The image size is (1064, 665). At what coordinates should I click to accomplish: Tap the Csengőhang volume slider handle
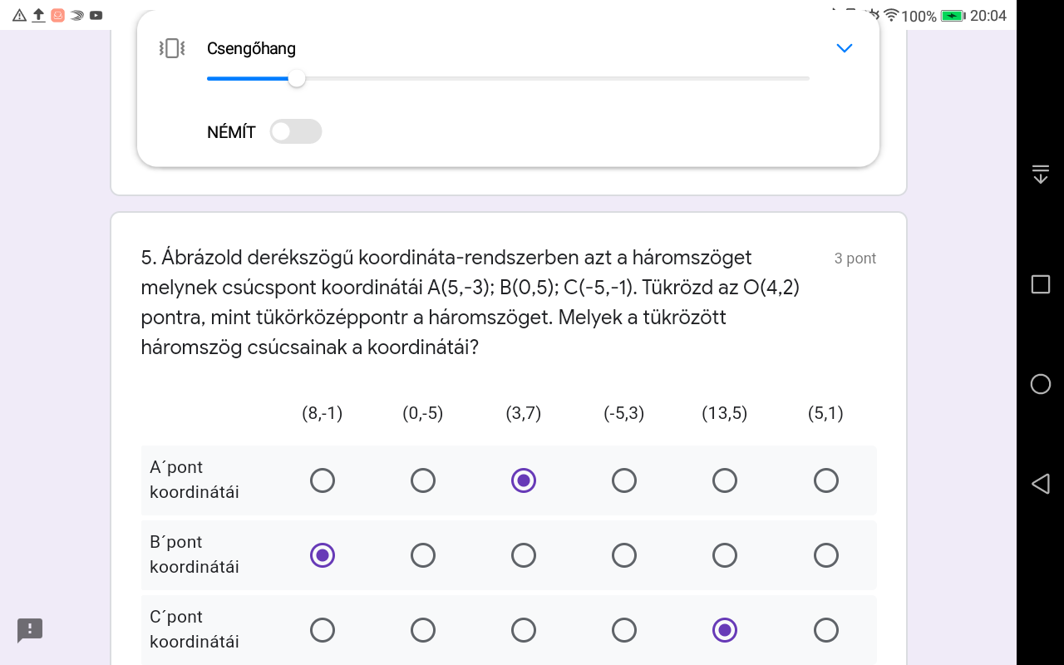(296, 79)
